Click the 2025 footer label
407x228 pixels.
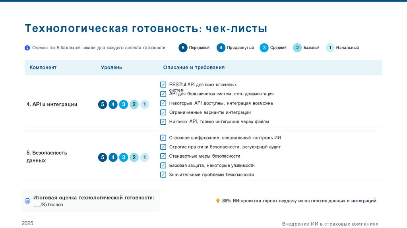tap(27, 223)
